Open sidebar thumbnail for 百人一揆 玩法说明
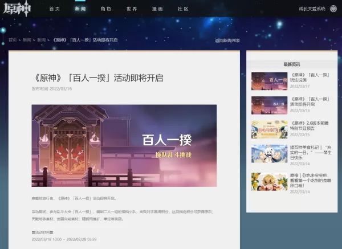The image size is (342, 249). click(x=270, y=81)
